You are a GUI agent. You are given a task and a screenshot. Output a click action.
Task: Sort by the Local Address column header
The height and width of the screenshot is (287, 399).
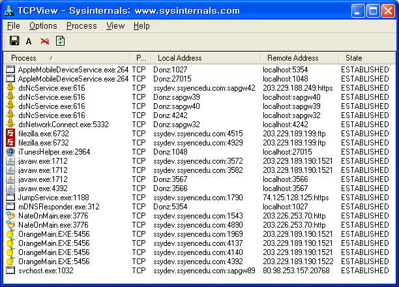(x=206, y=58)
